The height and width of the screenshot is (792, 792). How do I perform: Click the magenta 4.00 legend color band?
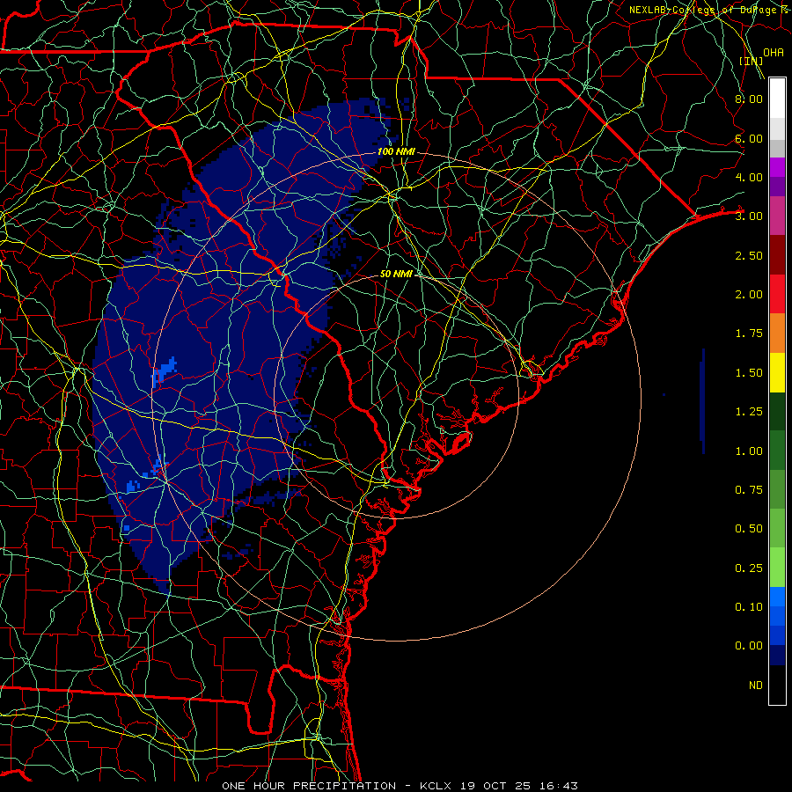[777, 167]
